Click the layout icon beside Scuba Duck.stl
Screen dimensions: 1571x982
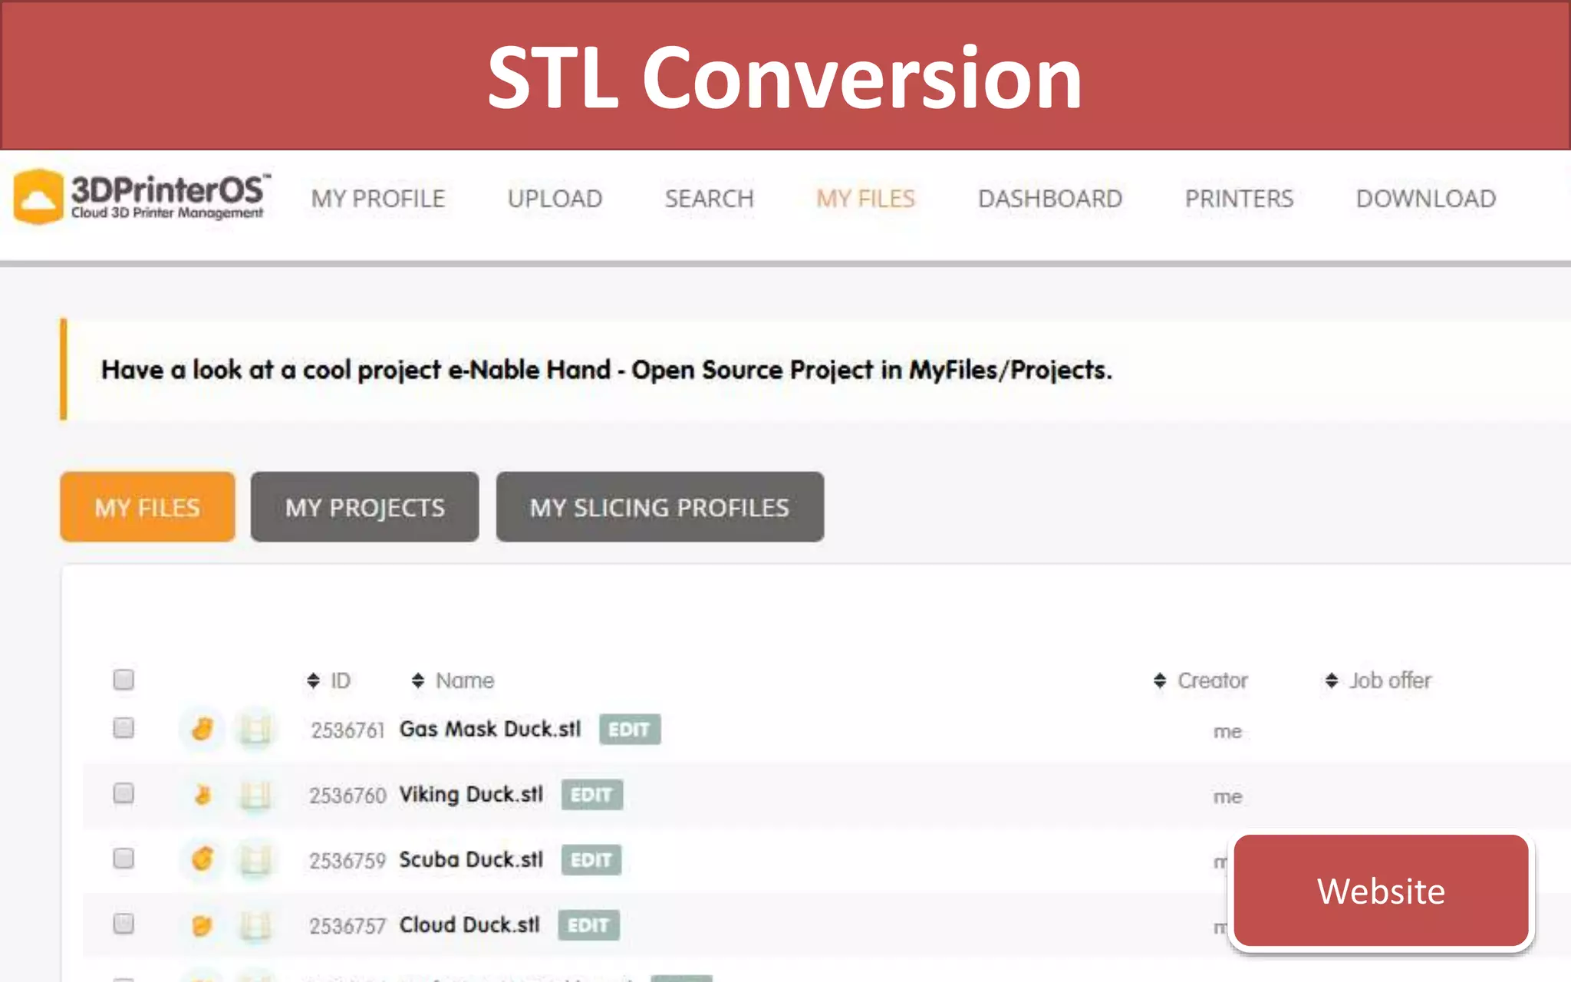[255, 860]
